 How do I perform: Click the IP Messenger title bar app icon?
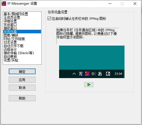click(x=4, y=4)
